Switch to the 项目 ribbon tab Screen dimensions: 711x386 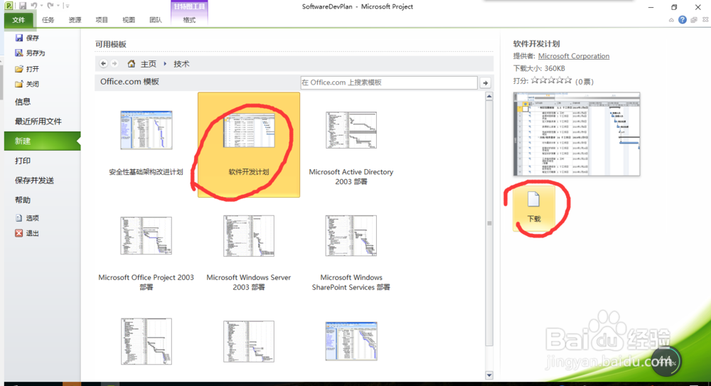[x=102, y=20]
